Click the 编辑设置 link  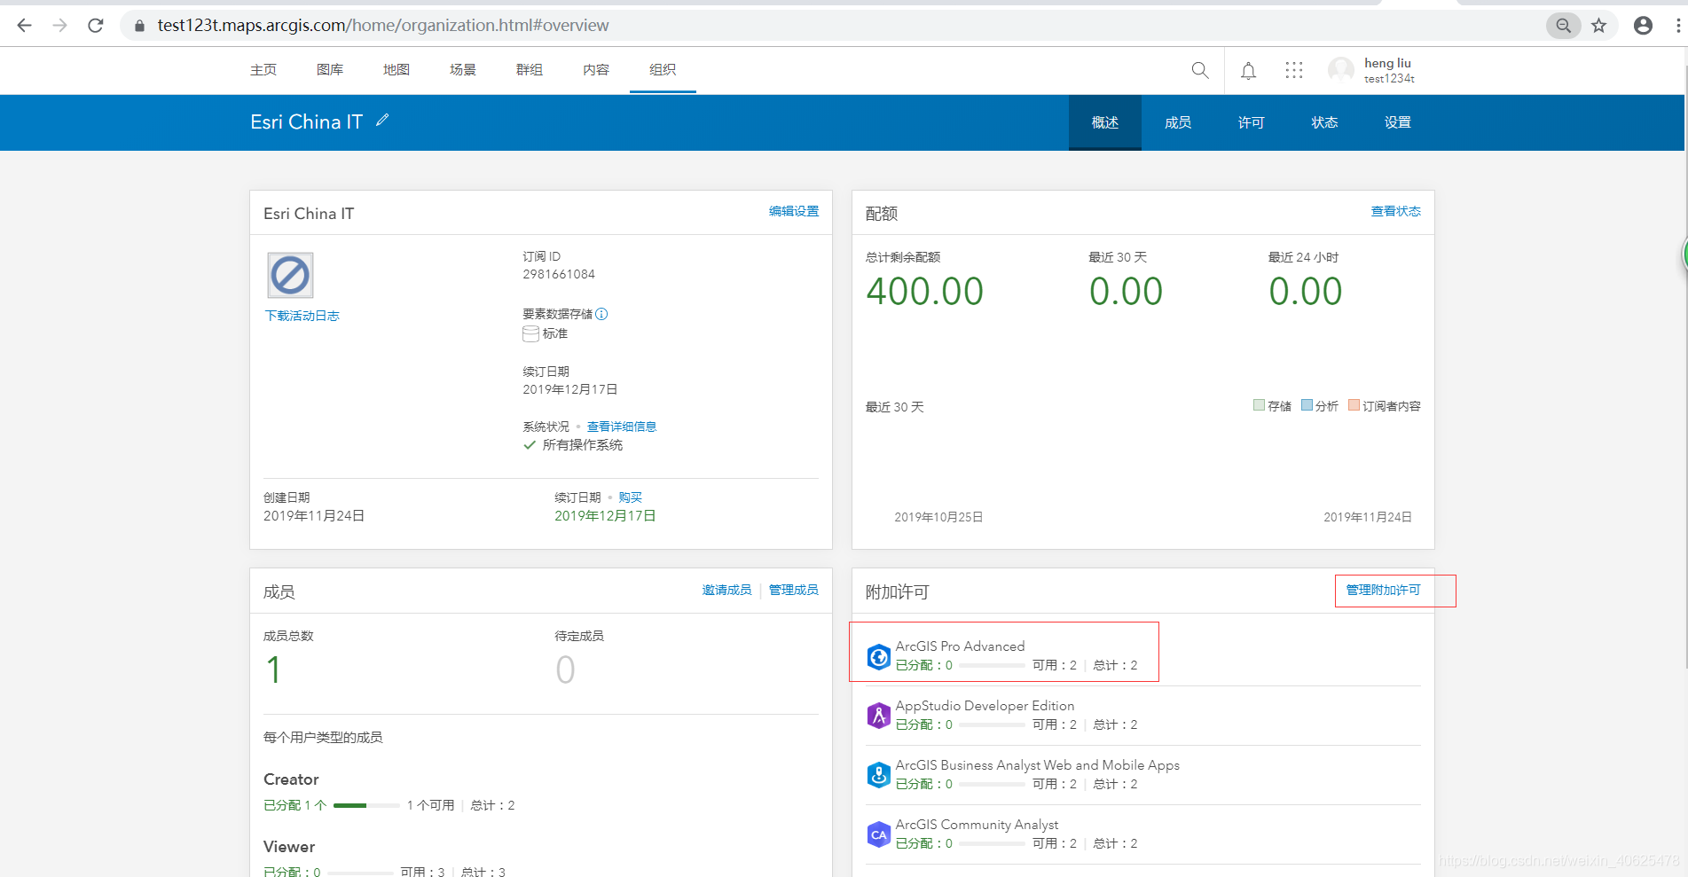tap(794, 211)
